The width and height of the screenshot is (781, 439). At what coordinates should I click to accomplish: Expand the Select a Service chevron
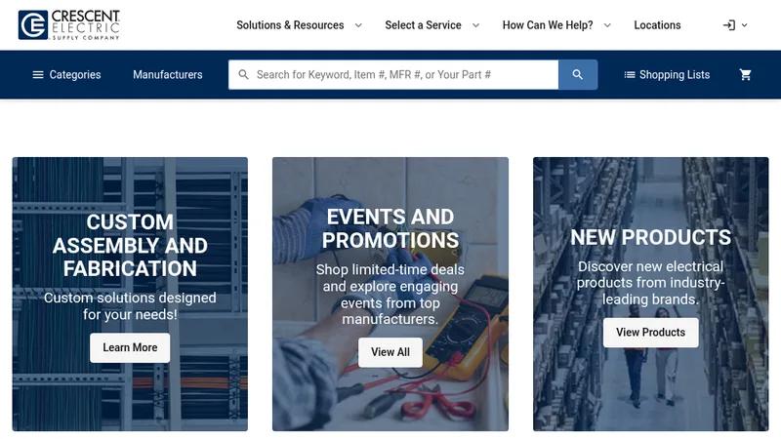point(475,25)
